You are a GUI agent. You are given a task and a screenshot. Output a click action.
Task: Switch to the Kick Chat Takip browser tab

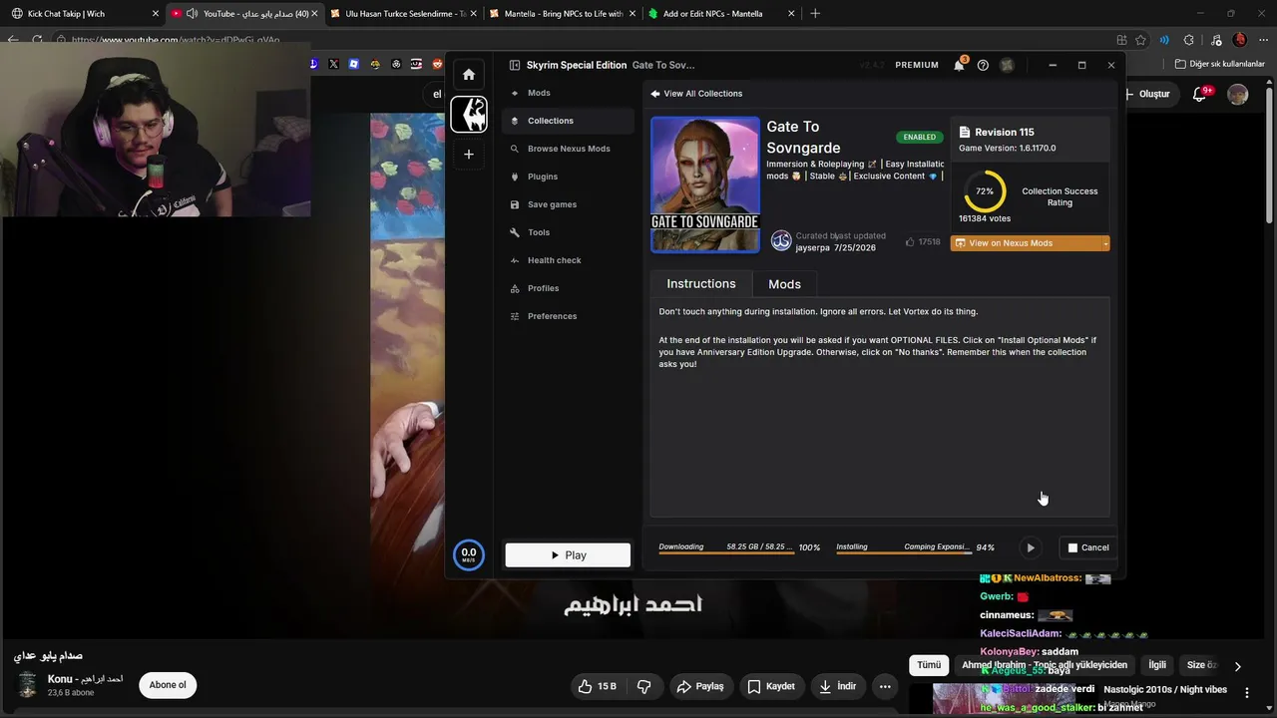[x=86, y=14]
